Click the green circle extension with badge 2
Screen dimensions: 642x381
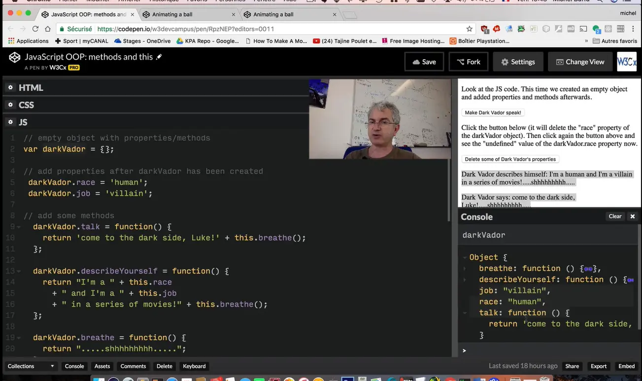(x=596, y=29)
